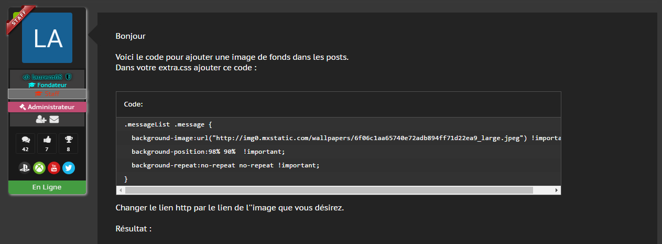Click the En Ligne status bar
Viewport: 662px width, 244px height.
coord(47,187)
